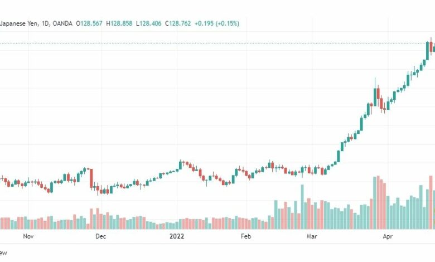Select the low price value L128.406
The width and height of the screenshot is (435, 262).
pos(149,23)
